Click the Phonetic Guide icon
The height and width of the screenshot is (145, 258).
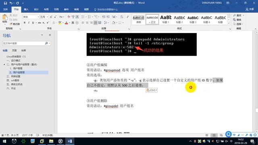coord(73,17)
